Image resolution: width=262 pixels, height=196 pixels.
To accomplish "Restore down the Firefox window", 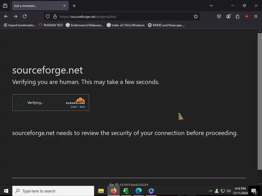I will 244,6.
